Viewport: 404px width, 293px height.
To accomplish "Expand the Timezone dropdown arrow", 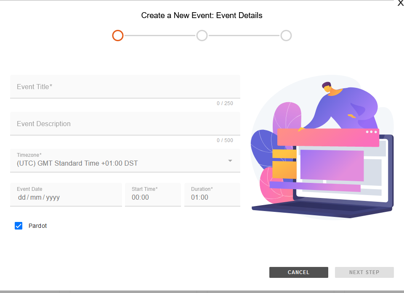I will coord(230,161).
